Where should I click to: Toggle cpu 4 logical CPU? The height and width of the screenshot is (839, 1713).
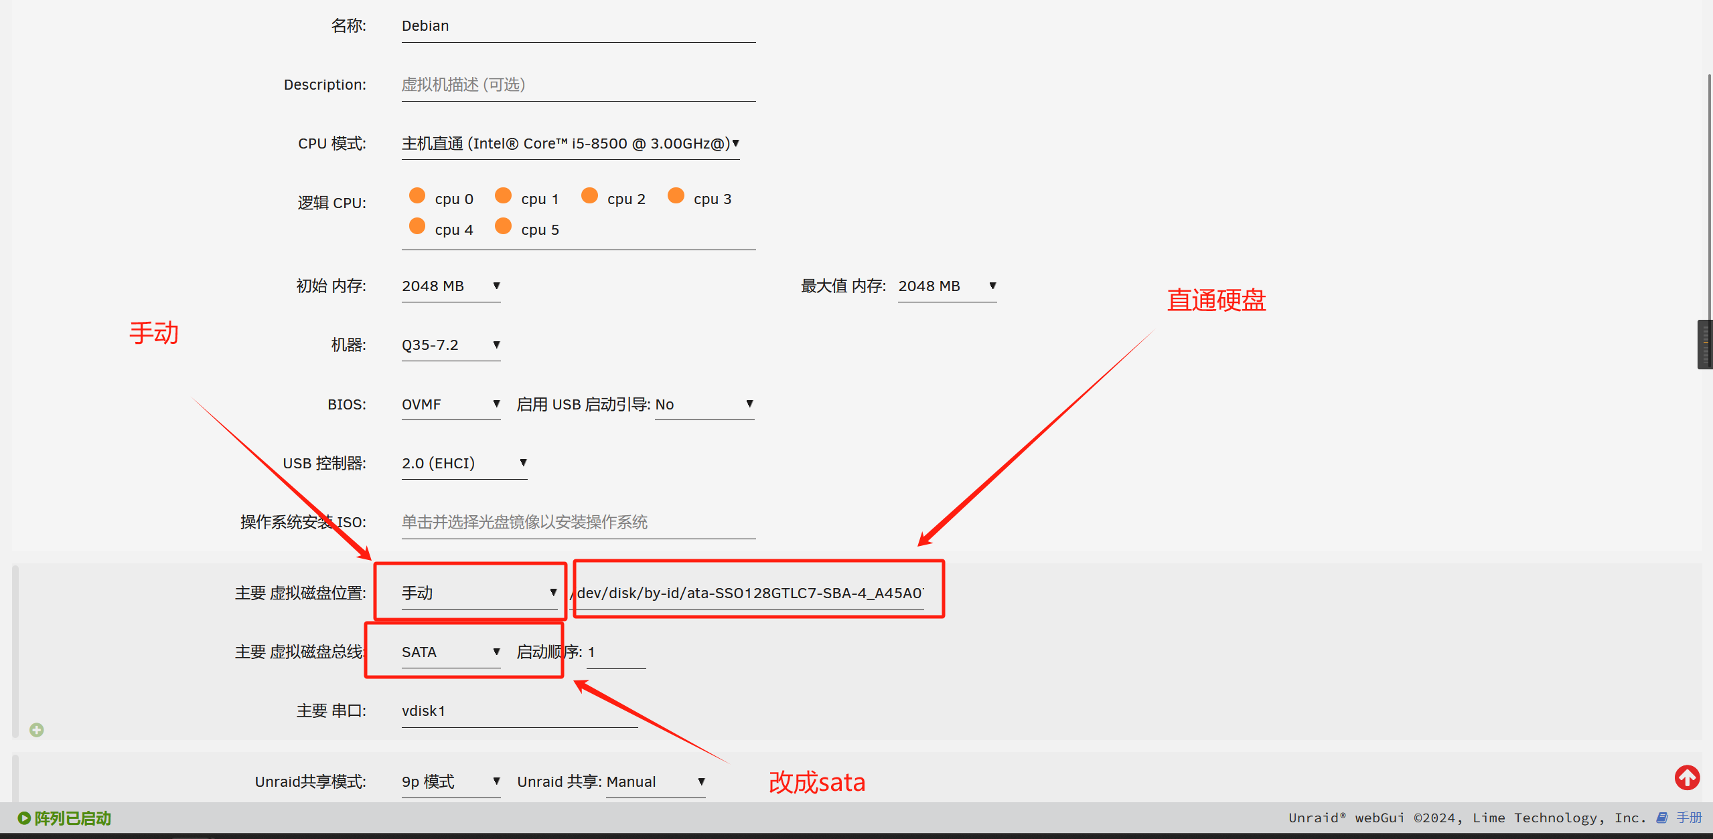click(x=417, y=226)
